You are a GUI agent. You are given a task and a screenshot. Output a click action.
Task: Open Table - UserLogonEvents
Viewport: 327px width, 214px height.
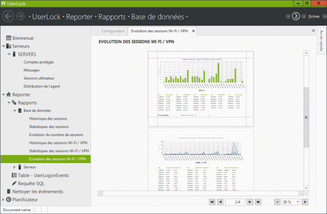coord(43,175)
